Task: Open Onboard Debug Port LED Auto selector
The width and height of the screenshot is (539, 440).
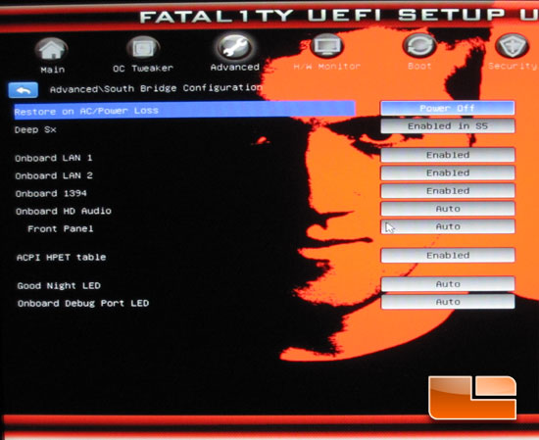Action: coord(448,302)
